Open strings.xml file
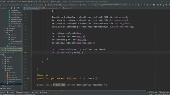The height and width of the screenshot is (95, 170). [12, 82]
